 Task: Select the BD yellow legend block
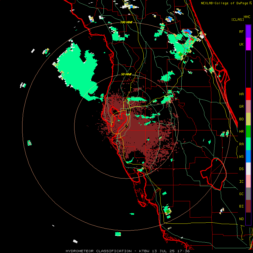[x=248, y=119]
